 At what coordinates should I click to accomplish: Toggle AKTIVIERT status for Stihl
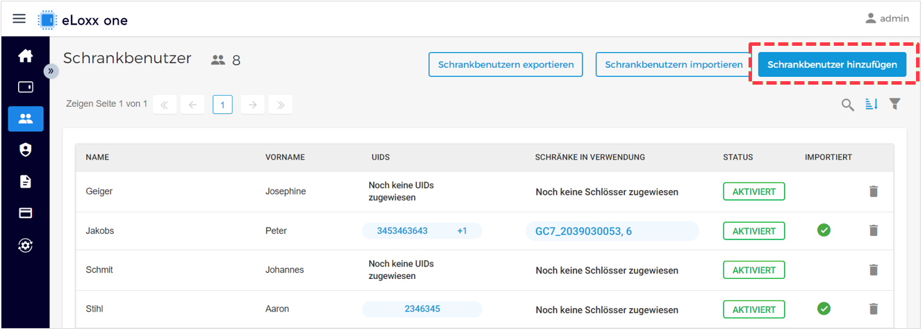[x=754, y=309]
